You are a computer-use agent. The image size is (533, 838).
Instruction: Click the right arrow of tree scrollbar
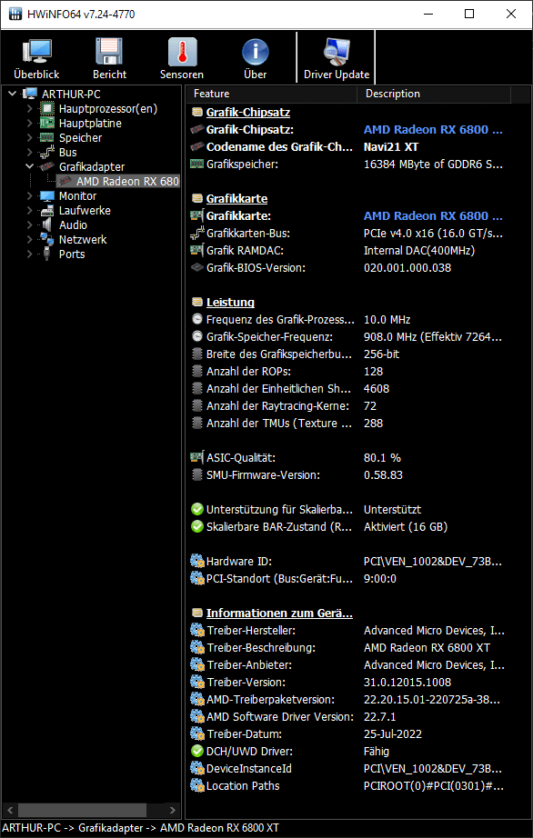coord(172,810)
